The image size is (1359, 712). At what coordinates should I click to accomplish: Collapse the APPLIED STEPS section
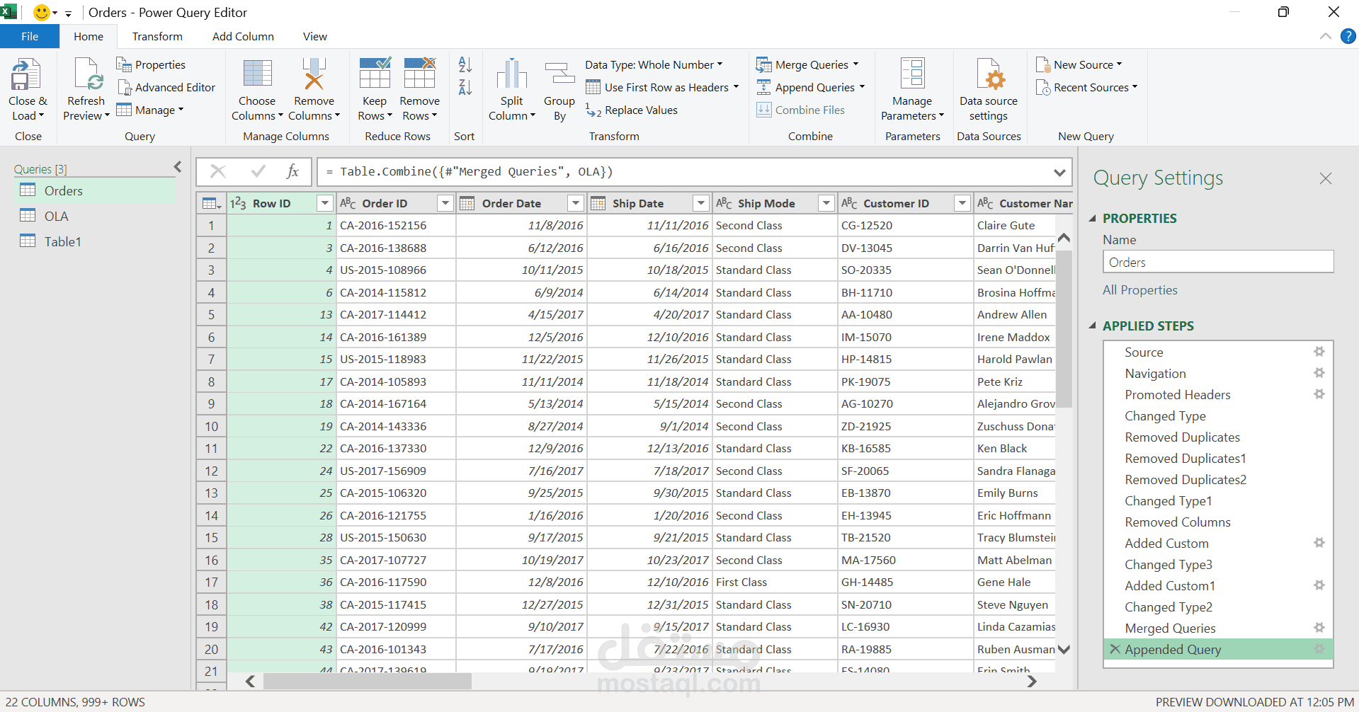pos(1092,326)
